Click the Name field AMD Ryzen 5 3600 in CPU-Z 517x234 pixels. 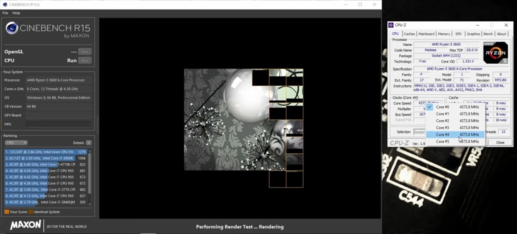[446, 45]
